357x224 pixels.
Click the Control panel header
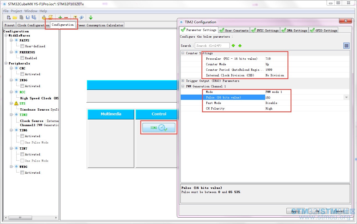pyautogui.click(x=156, y=114)
